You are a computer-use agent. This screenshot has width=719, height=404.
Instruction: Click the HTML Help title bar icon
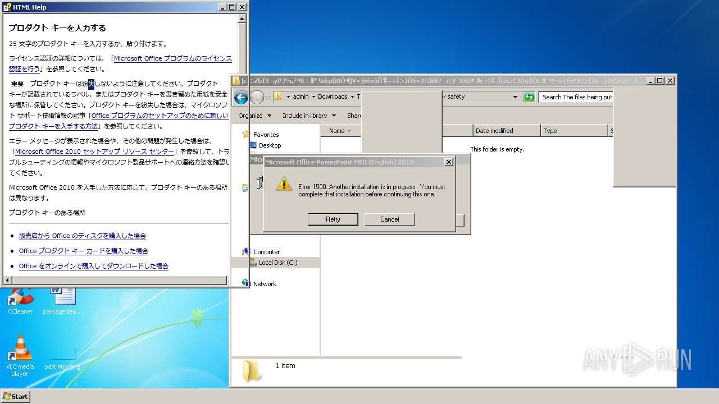(x=7, y=7)
